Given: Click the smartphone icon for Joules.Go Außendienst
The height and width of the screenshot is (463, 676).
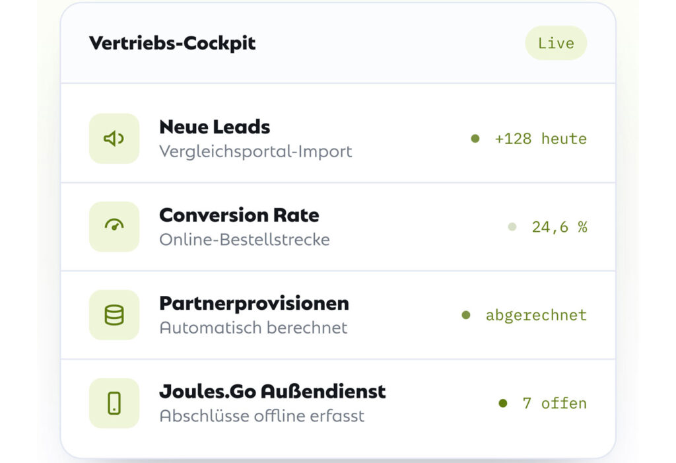Looking at the screenshot, I should tap(114, 403).
